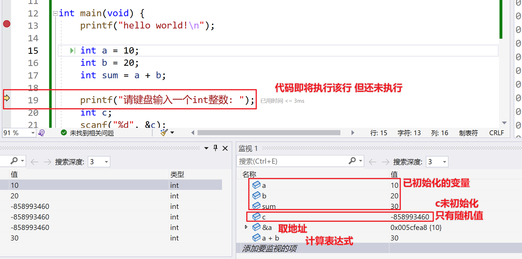
Task: Select the variable a watch row
Action: point(379,185)
